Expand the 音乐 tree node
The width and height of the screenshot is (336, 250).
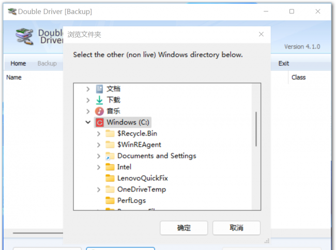coord(88,111)
